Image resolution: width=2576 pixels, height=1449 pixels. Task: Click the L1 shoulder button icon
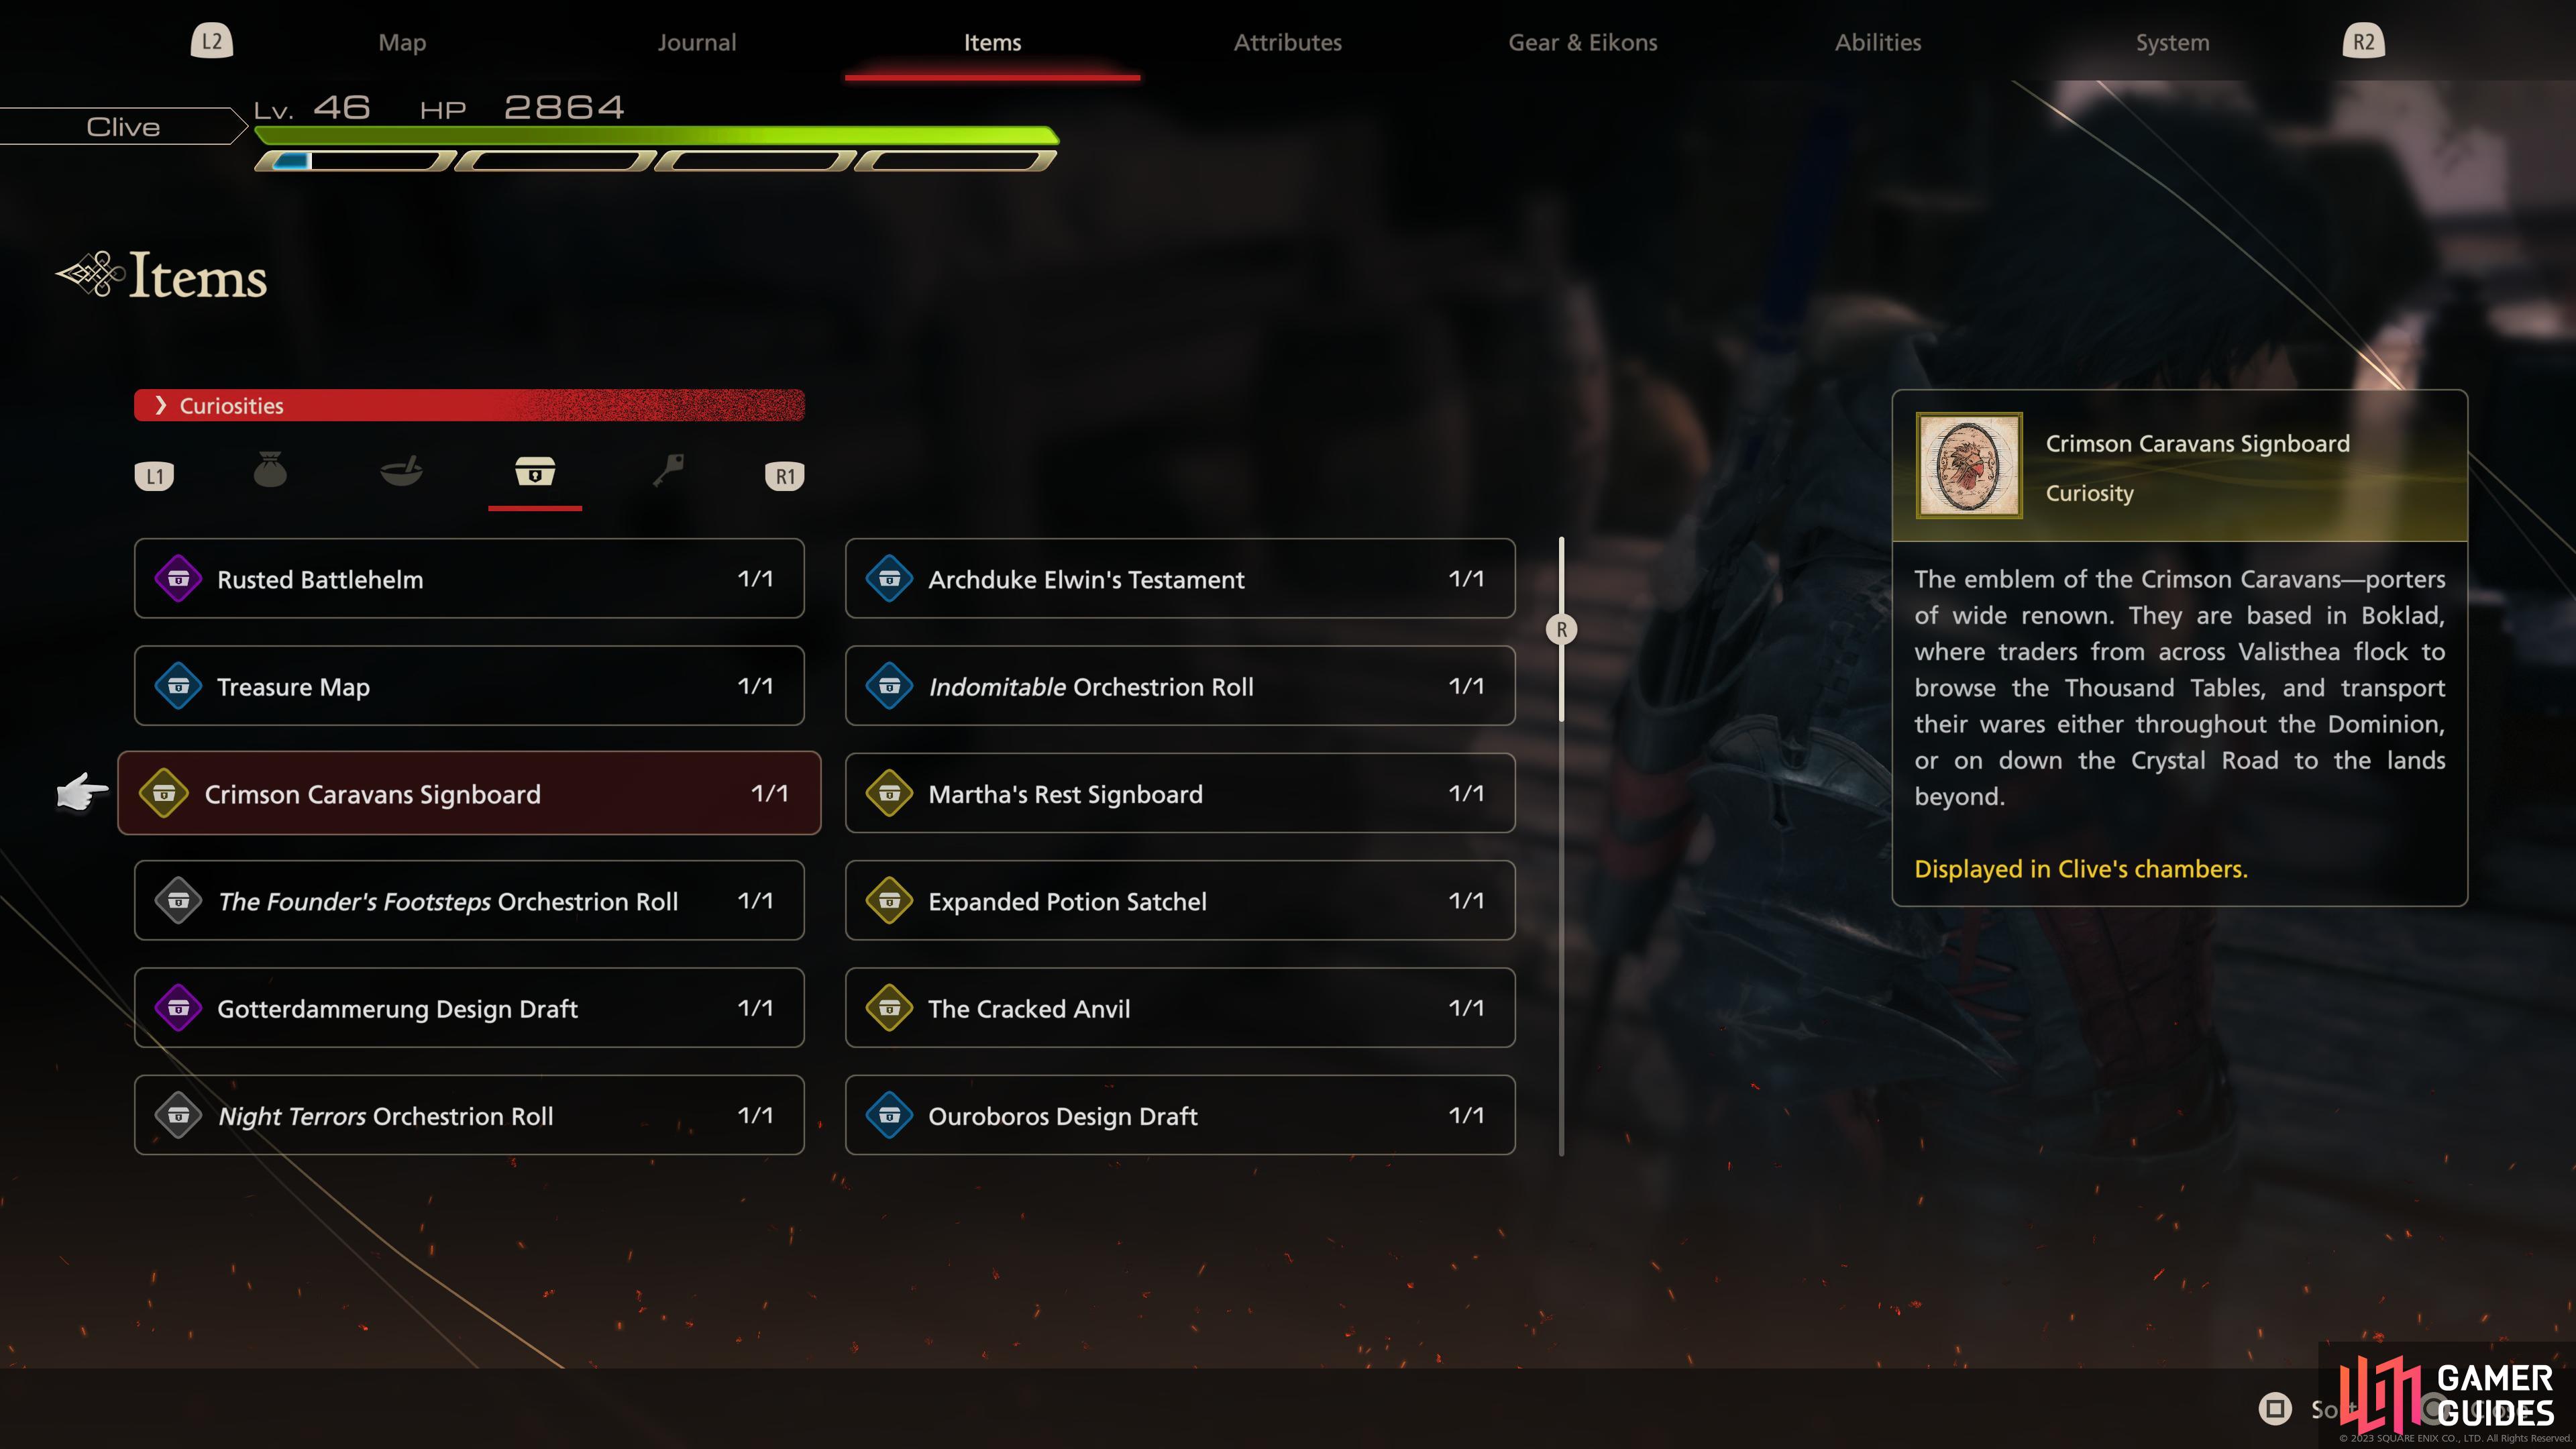pyautogui.click(x=154, y=476)
